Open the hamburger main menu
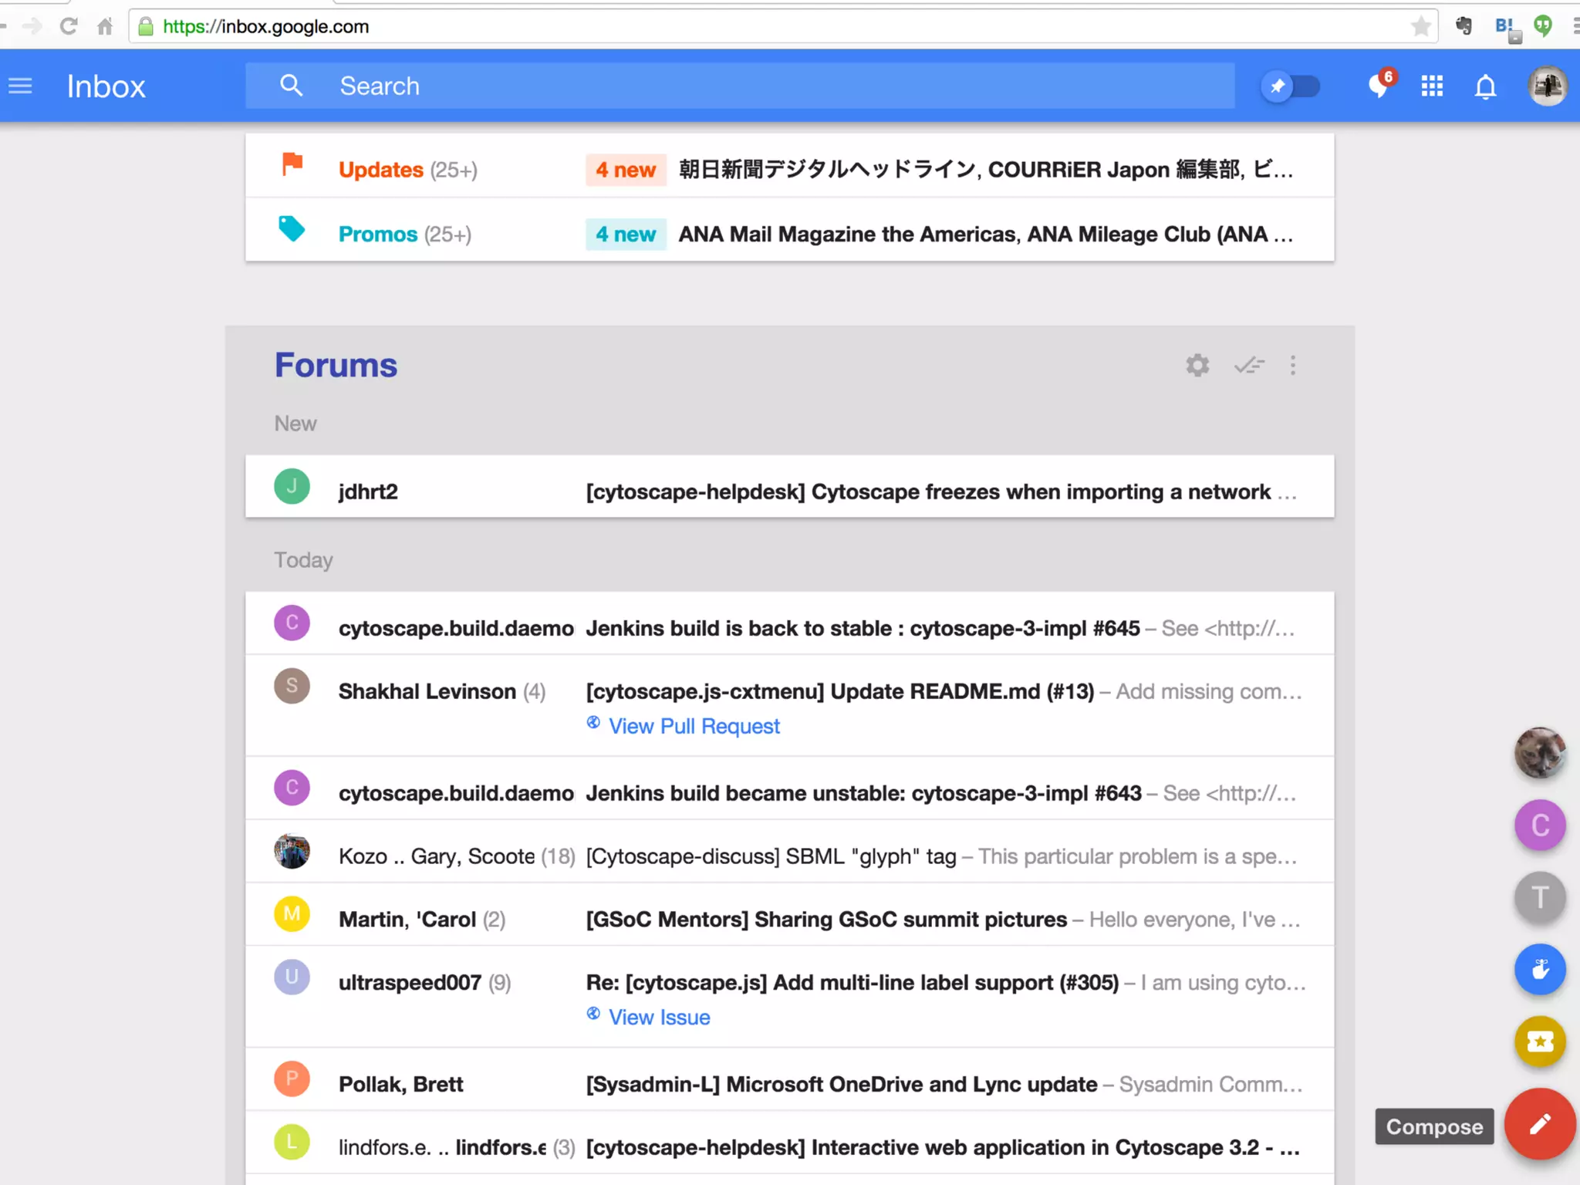Viewport: 1580px width, 1185px height. [21, 86]
